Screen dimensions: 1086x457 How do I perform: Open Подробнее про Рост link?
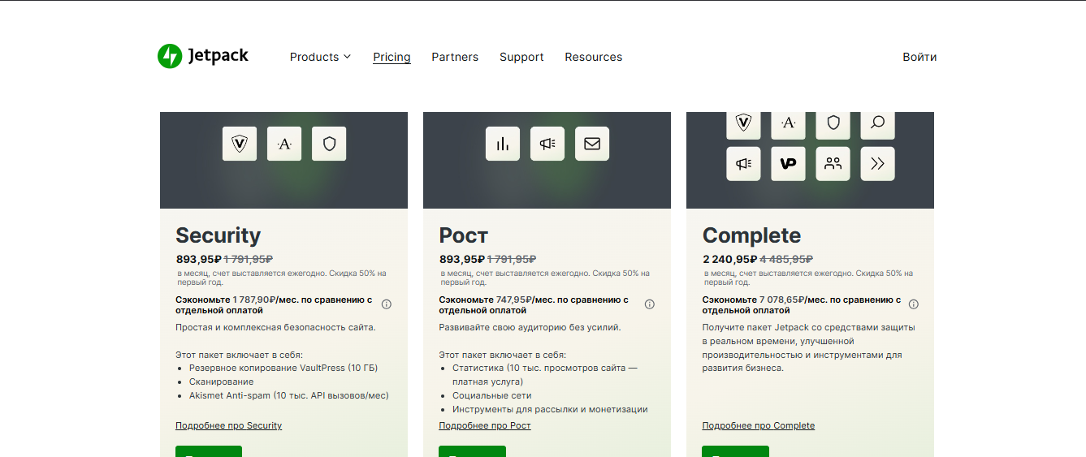[485, 425]
